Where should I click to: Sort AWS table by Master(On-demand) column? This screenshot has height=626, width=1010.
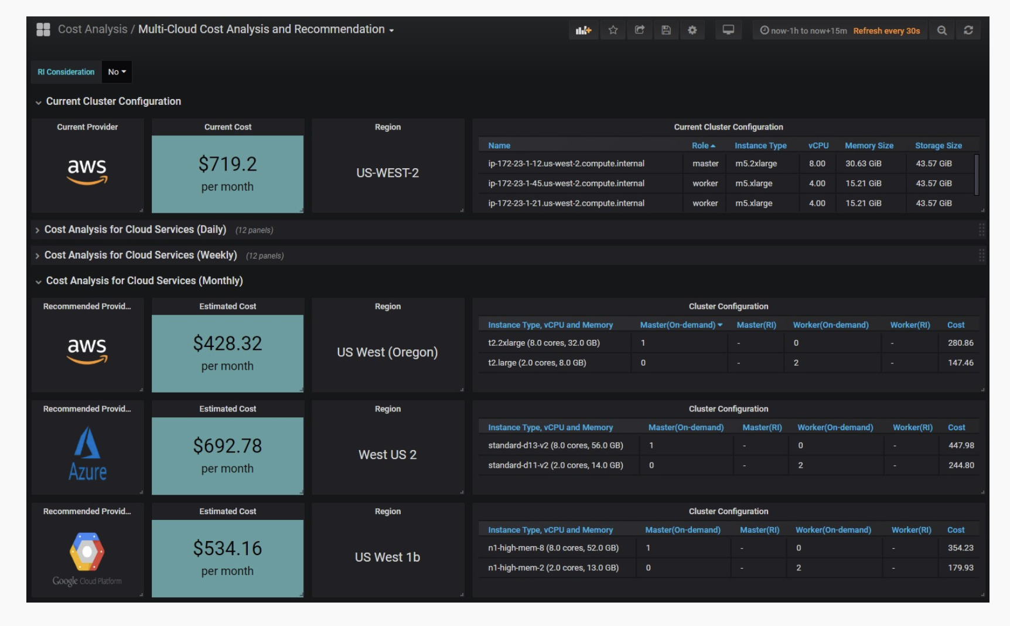tap(681, 325)
